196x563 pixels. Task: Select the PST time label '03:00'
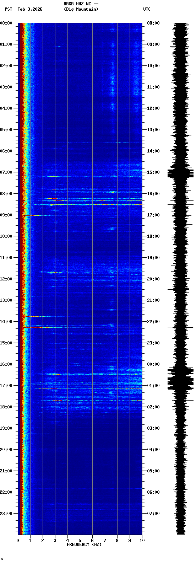(x=6, y=87)
